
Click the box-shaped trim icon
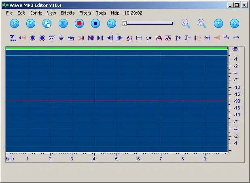point(71,38)
